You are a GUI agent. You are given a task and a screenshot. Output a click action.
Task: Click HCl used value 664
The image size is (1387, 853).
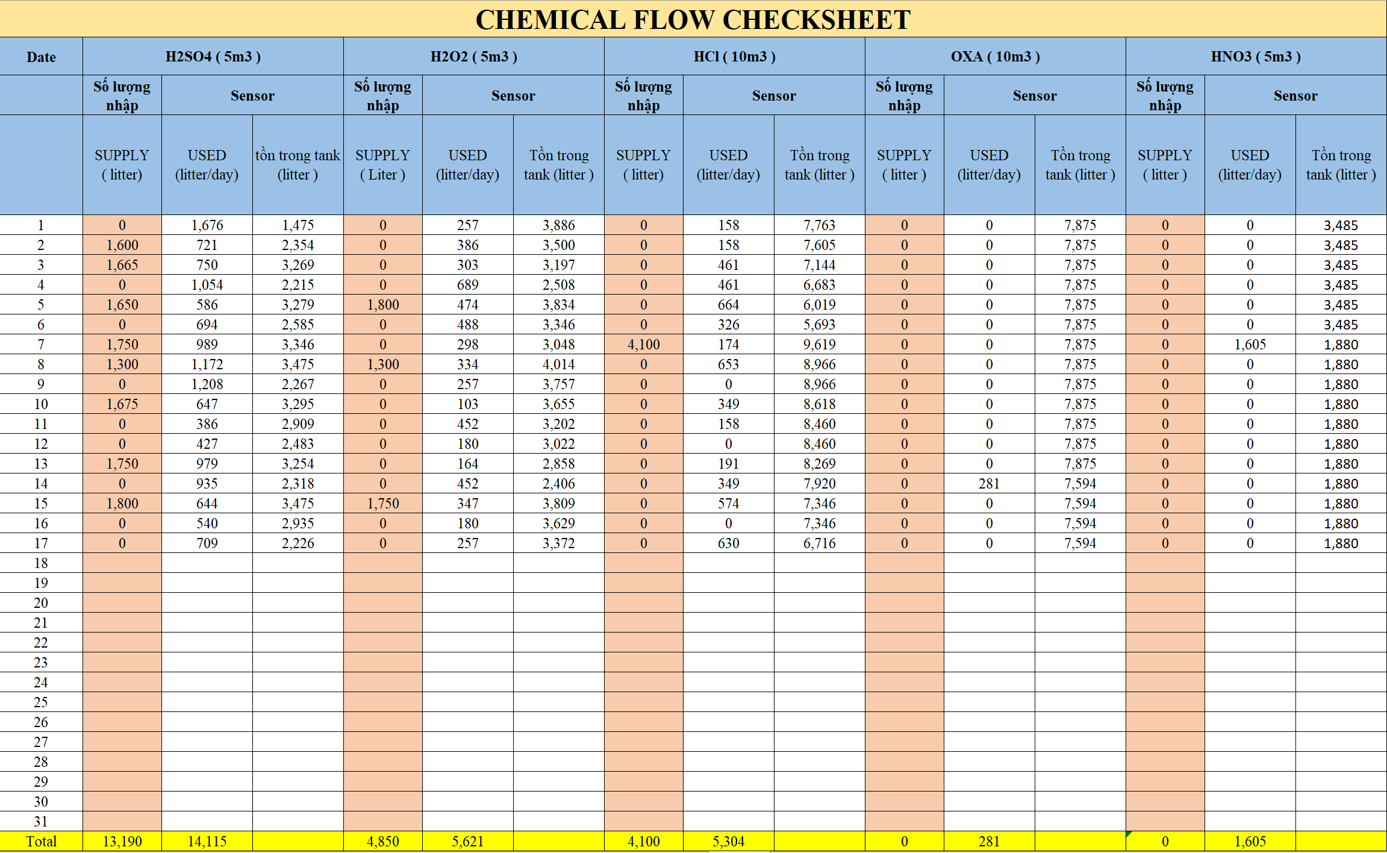[x=729, y=305]
